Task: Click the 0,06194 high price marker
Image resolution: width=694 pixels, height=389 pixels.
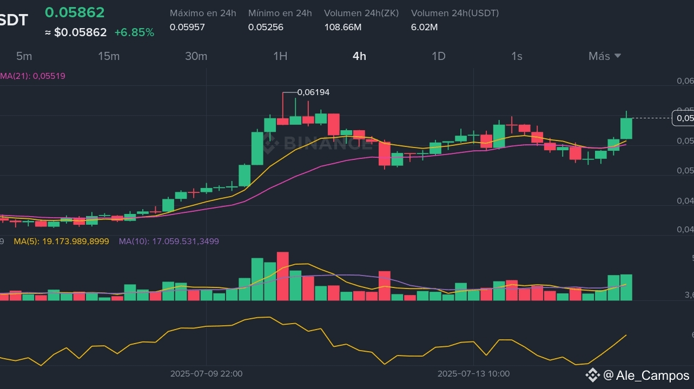Action: click(x=313, y=92)
